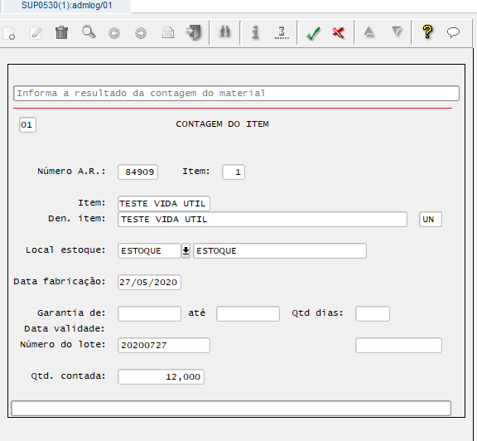Screen dimensions: 477x441
Task: Click the speech bubble comment icon
Action: tap(453, 32)
